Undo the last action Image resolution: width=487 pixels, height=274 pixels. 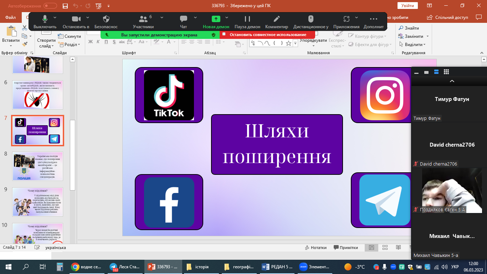pyautogui.click(x=75, y=6)
